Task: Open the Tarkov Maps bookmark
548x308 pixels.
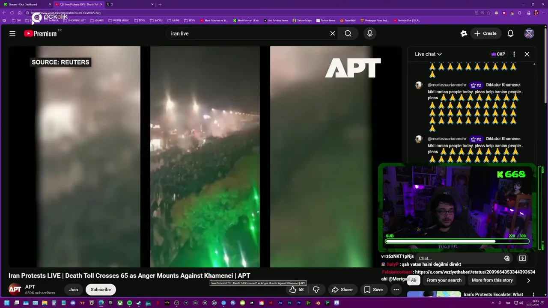Action: coord(302,21)
